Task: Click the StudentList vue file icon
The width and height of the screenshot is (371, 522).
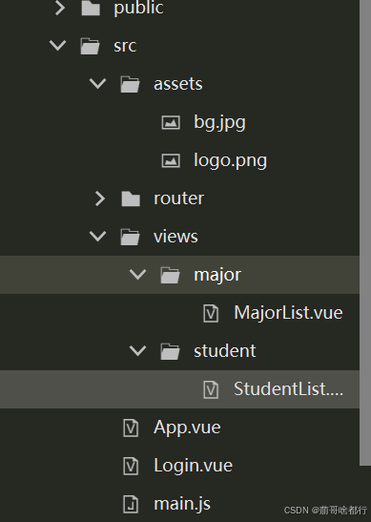Action: click(x=211, y=389)
